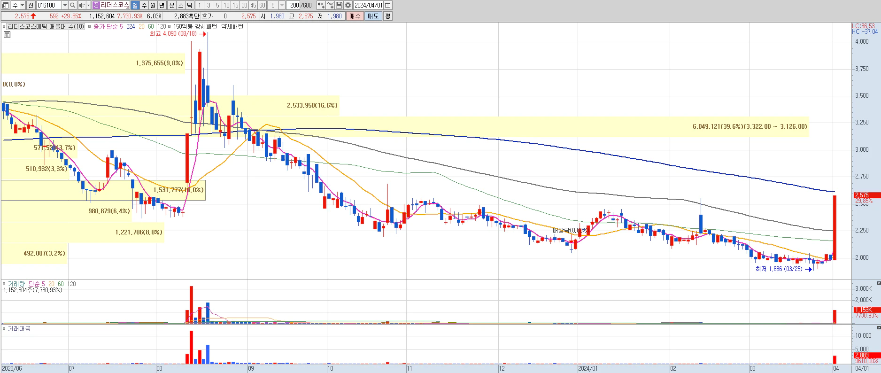Click the 호가 quote label

207,16
